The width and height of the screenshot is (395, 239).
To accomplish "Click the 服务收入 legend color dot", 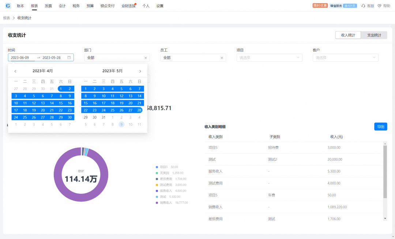I will point(157,191).
